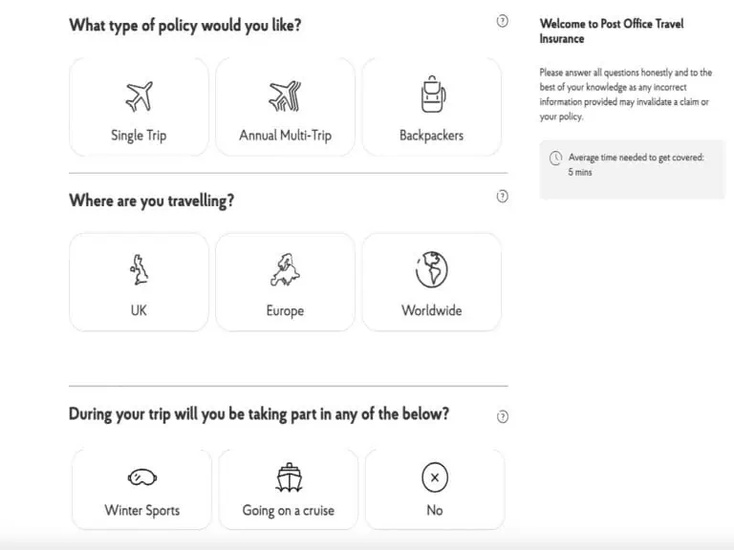This screenshot has width=734, height=550.
Task: Click the circled X icon for No
Action: coord(435,477)
